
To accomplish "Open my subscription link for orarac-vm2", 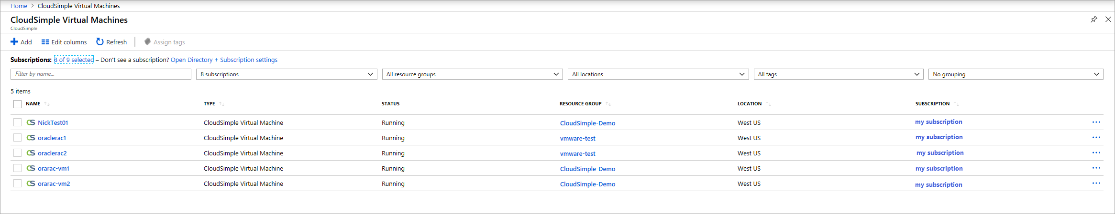I will (x=938, y=184).
